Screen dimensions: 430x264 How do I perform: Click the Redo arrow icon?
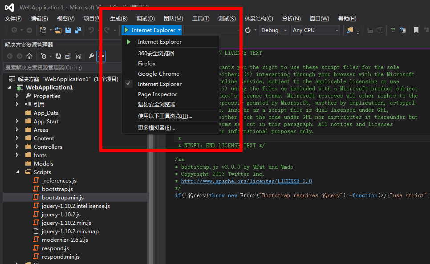pos(107,30)
